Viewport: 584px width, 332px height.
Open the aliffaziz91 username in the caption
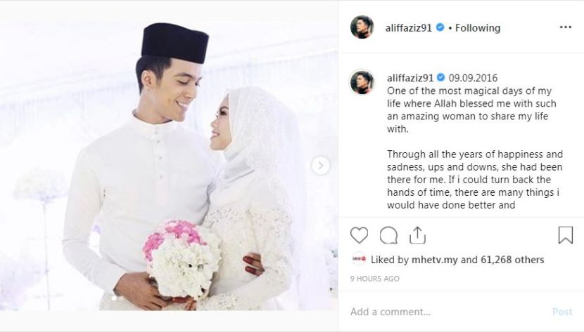pyautogui.click(x=410, y=78)
